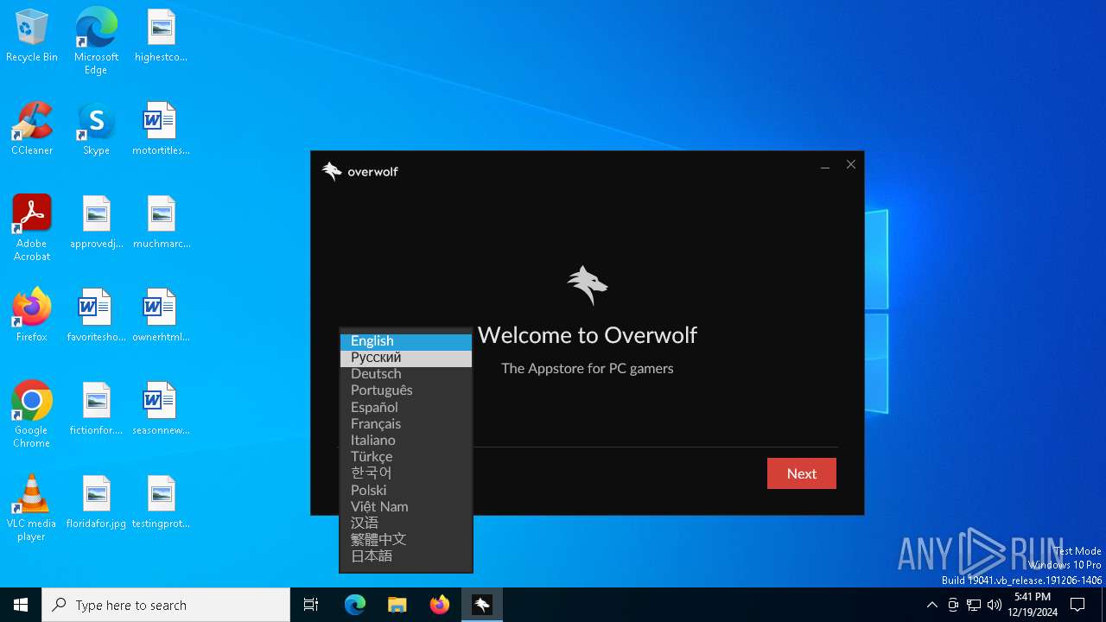Select 汉语 from the language list
This screenshot has height=622, width=1106.
coord(406,523)
